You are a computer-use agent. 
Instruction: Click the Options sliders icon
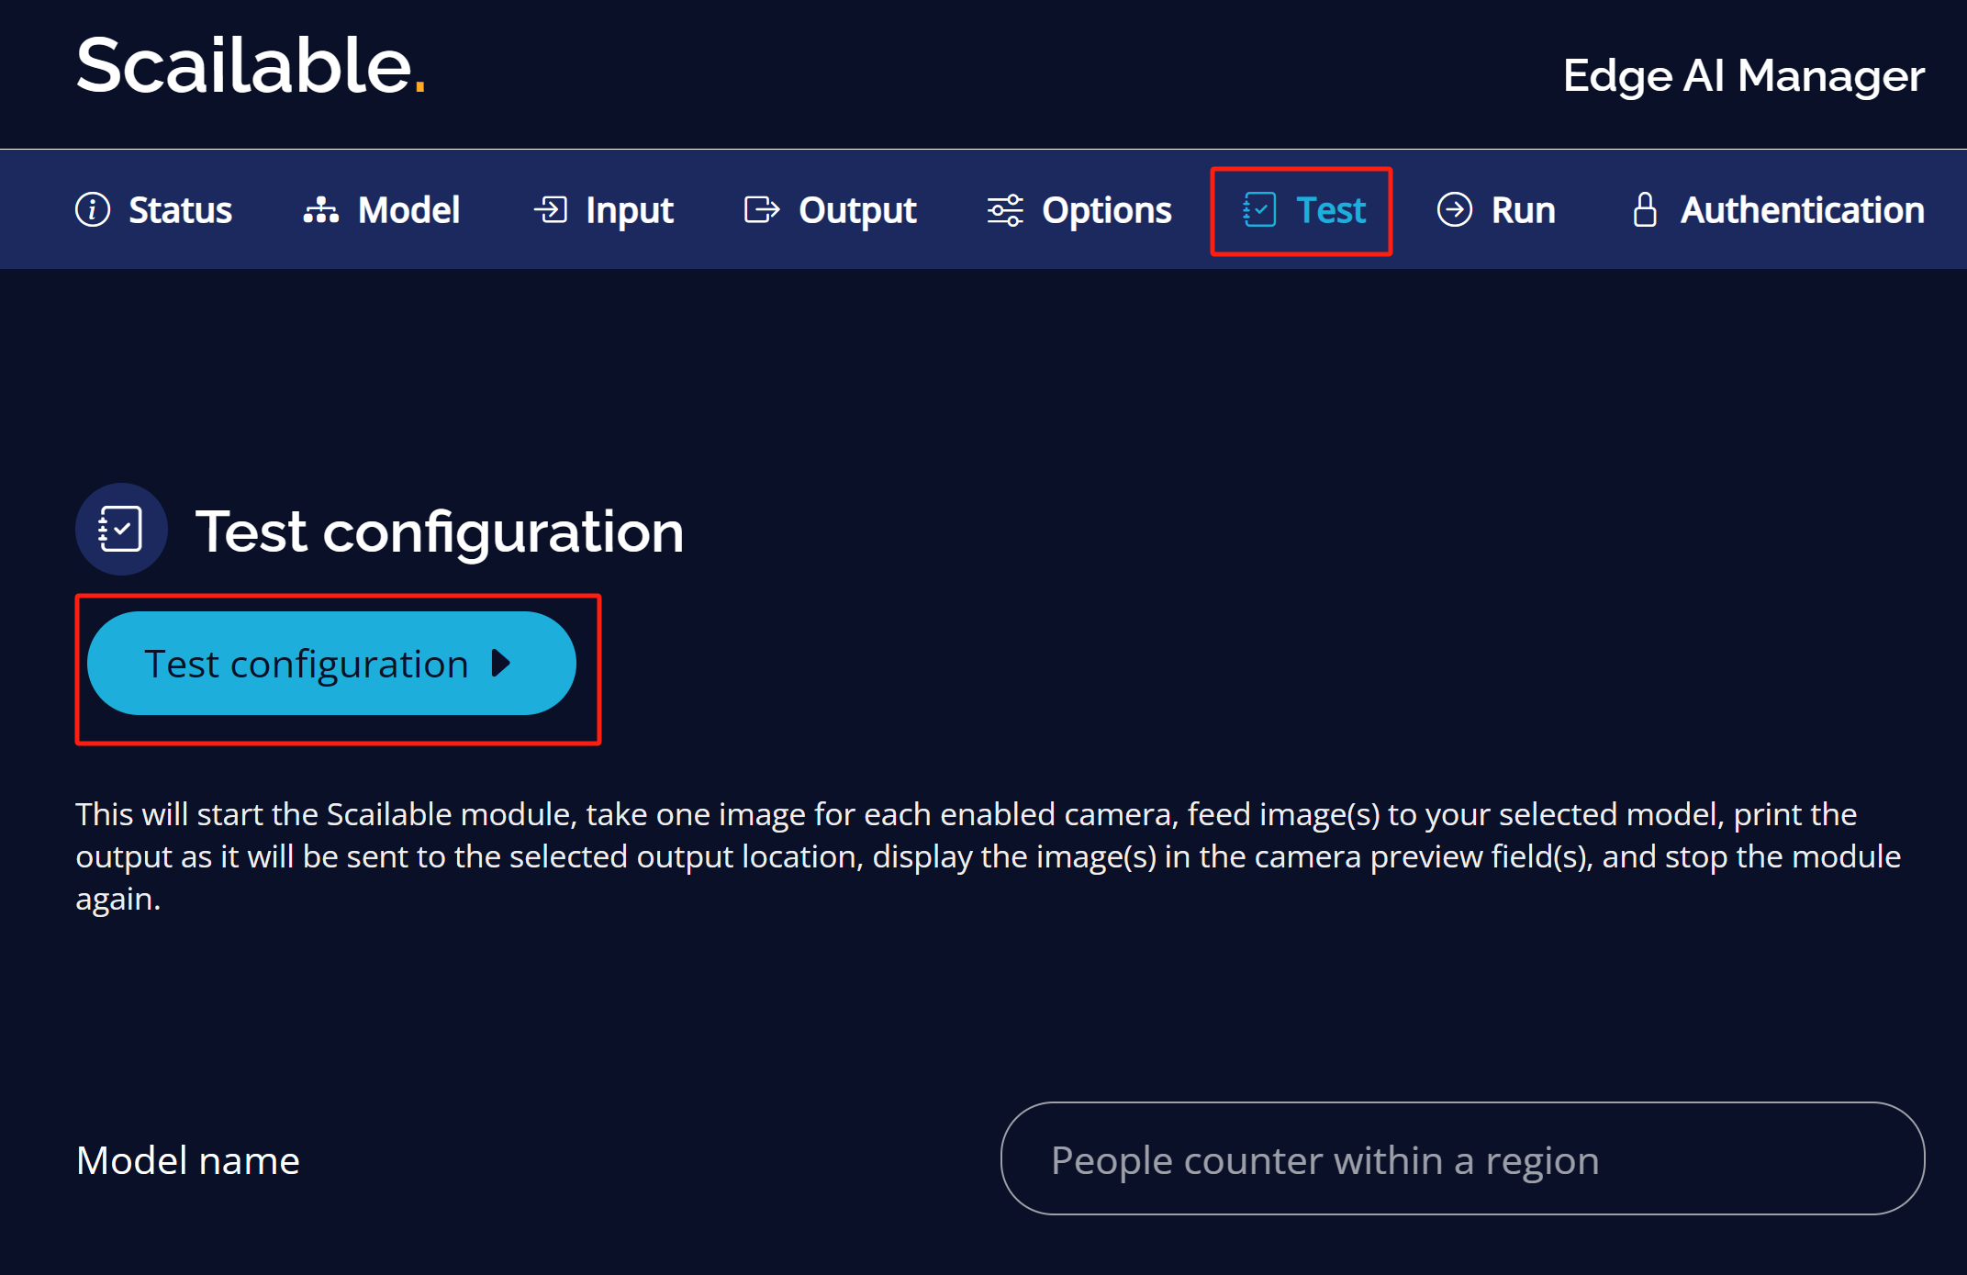(x=1005, y=210)
